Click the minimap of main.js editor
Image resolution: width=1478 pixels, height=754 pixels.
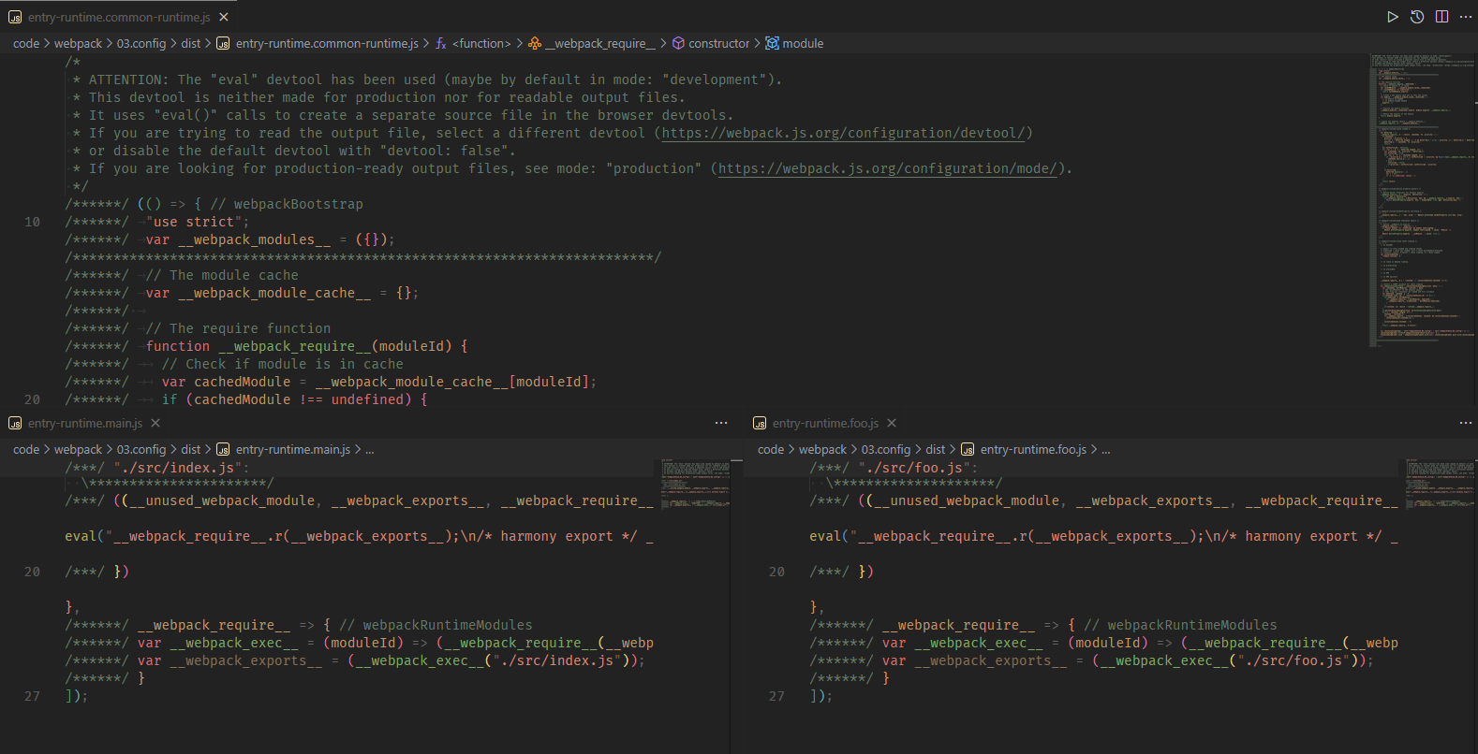coord(695,483)
